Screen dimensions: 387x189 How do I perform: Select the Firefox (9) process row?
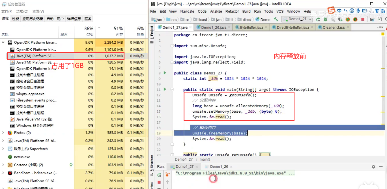(x=74, y=133)
